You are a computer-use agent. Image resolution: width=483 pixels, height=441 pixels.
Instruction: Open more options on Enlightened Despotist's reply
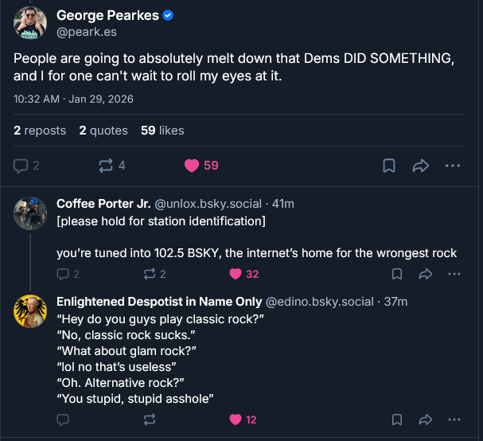click(454, 420)
